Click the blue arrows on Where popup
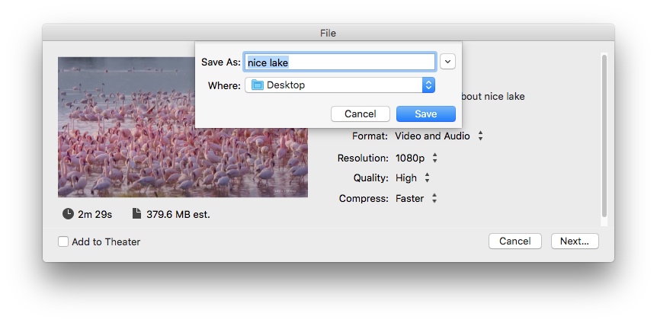This screenshot has height=323, width=657. tap(428, 85)
